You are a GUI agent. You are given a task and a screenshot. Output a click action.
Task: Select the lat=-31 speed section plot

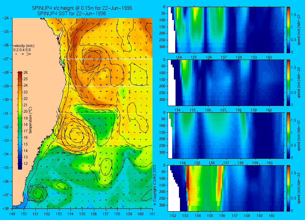[226, 135]
